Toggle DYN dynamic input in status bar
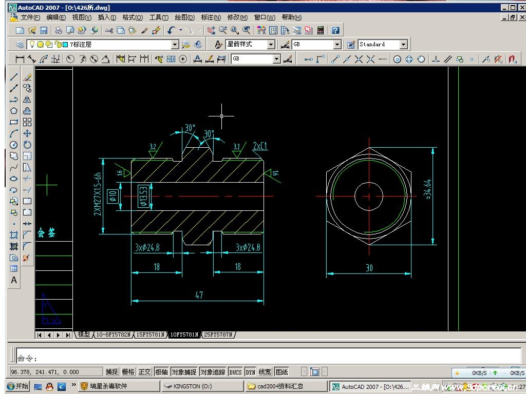Image resolution: width=526 pixels, height=394 pixels. pos(251,372)
